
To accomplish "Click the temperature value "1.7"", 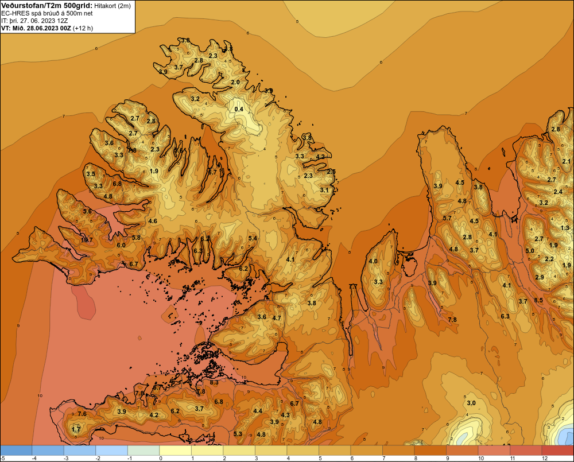I will tap(76, 429).
